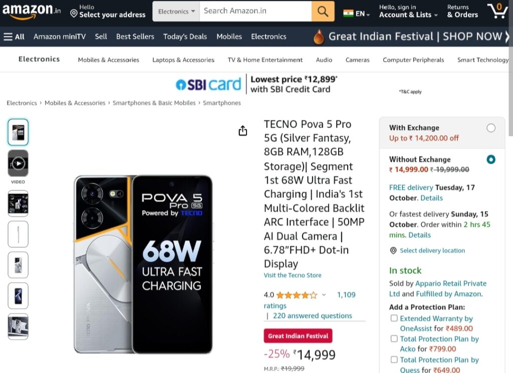513x373 pixels.
Task: Expand the star rating breakdown chevron
Action: (324, 295)
